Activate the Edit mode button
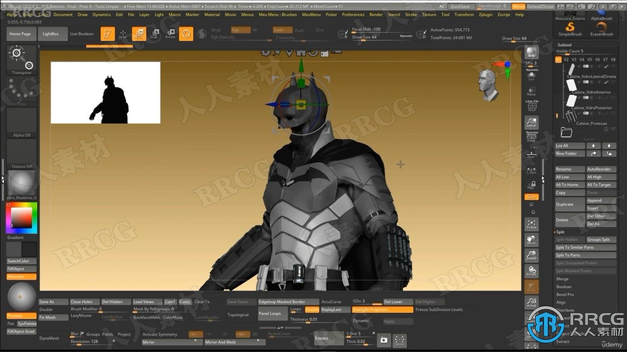 pos(107,34)
